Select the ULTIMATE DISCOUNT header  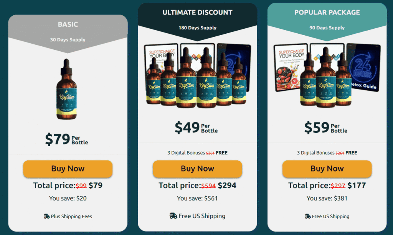197,12
